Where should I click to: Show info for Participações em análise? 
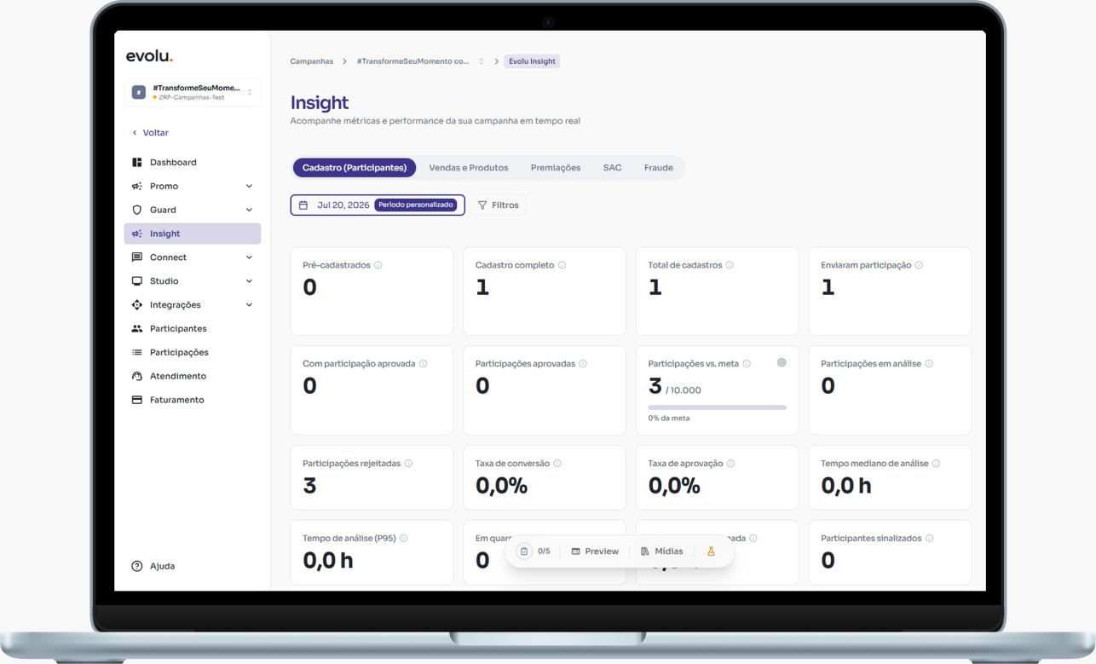929,364
